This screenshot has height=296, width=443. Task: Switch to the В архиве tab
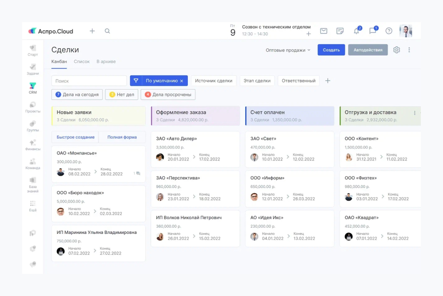[106, 62]
